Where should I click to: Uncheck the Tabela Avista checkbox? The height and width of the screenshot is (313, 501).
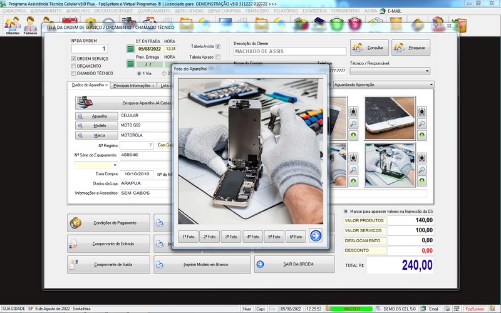[x=218, y=46]
